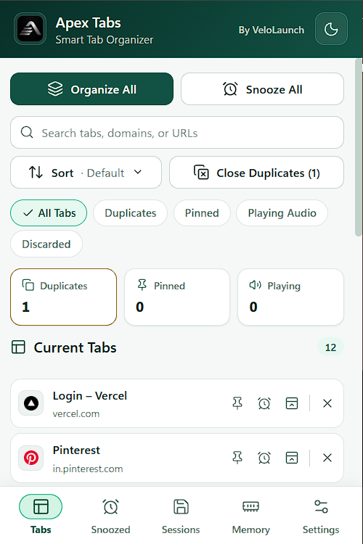Open the Pinterest tab entry

coord(177,458)
